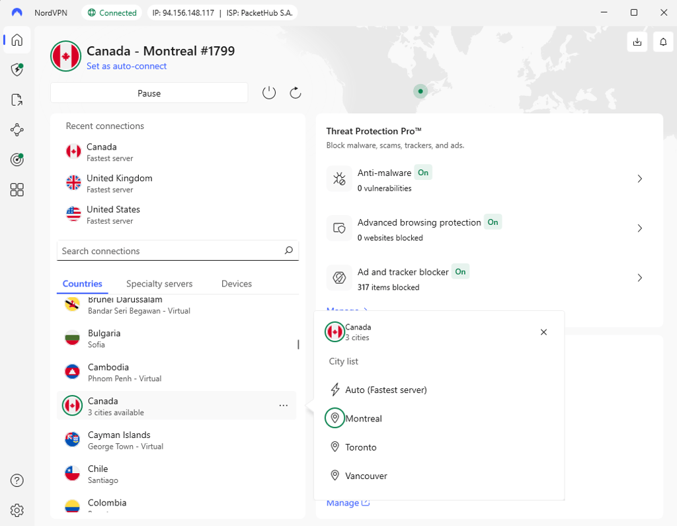677x526 pixels.
Task: Select Colombia in countries list
Action: (x=177, y=504)
